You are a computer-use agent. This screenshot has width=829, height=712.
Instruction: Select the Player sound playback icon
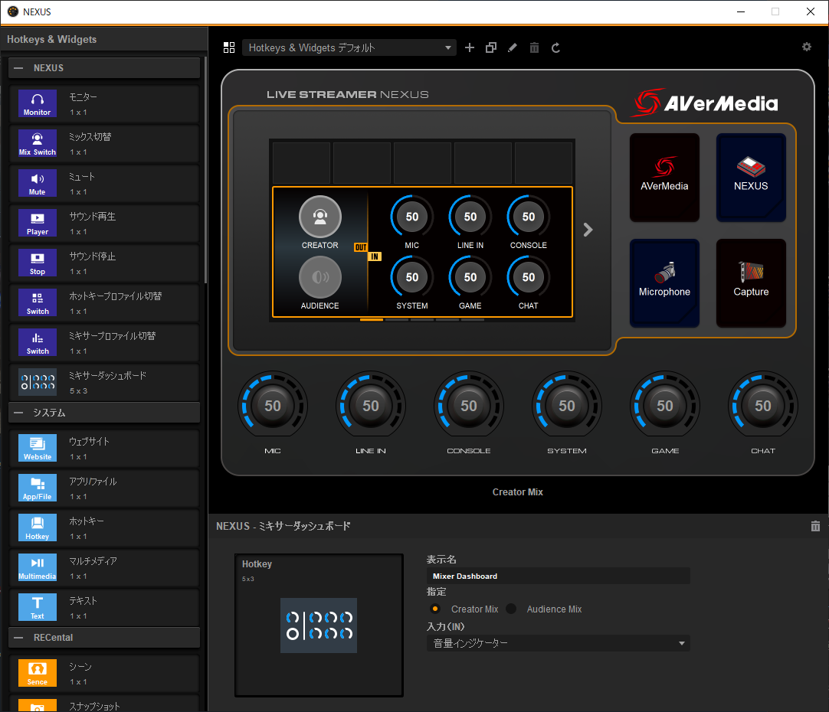pyautogui.click(x=37, y=223)
